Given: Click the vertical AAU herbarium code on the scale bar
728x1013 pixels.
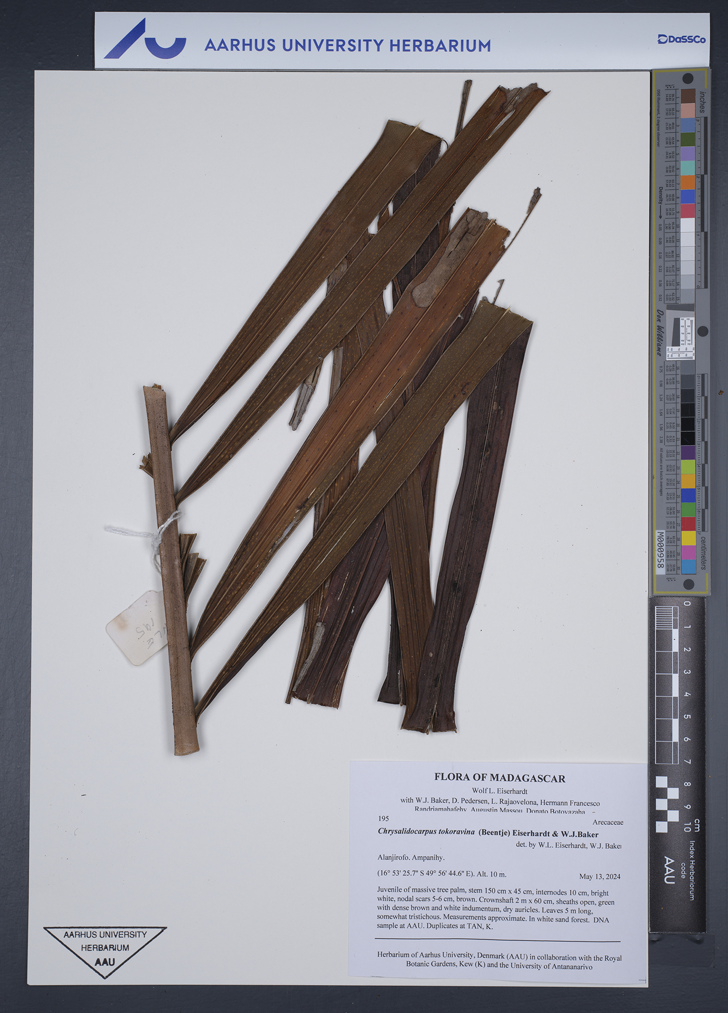Looking at the screenshot, I should 669,871.
